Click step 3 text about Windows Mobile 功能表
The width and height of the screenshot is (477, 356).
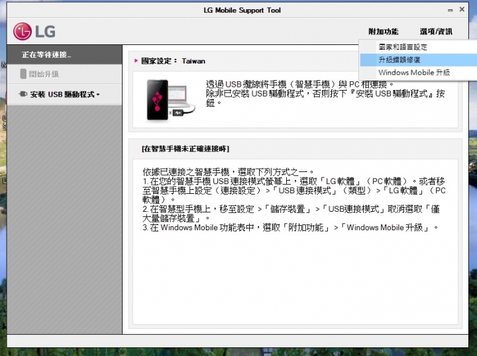click(x=291, y=228)
